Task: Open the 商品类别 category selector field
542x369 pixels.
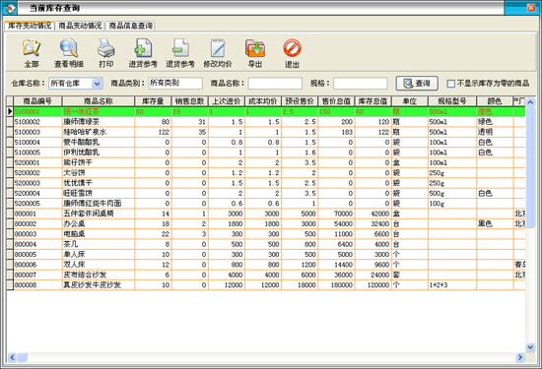Action: click(x=175, y=84)
